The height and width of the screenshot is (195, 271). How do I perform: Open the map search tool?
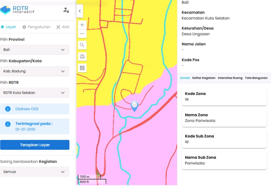click(82, 45)
